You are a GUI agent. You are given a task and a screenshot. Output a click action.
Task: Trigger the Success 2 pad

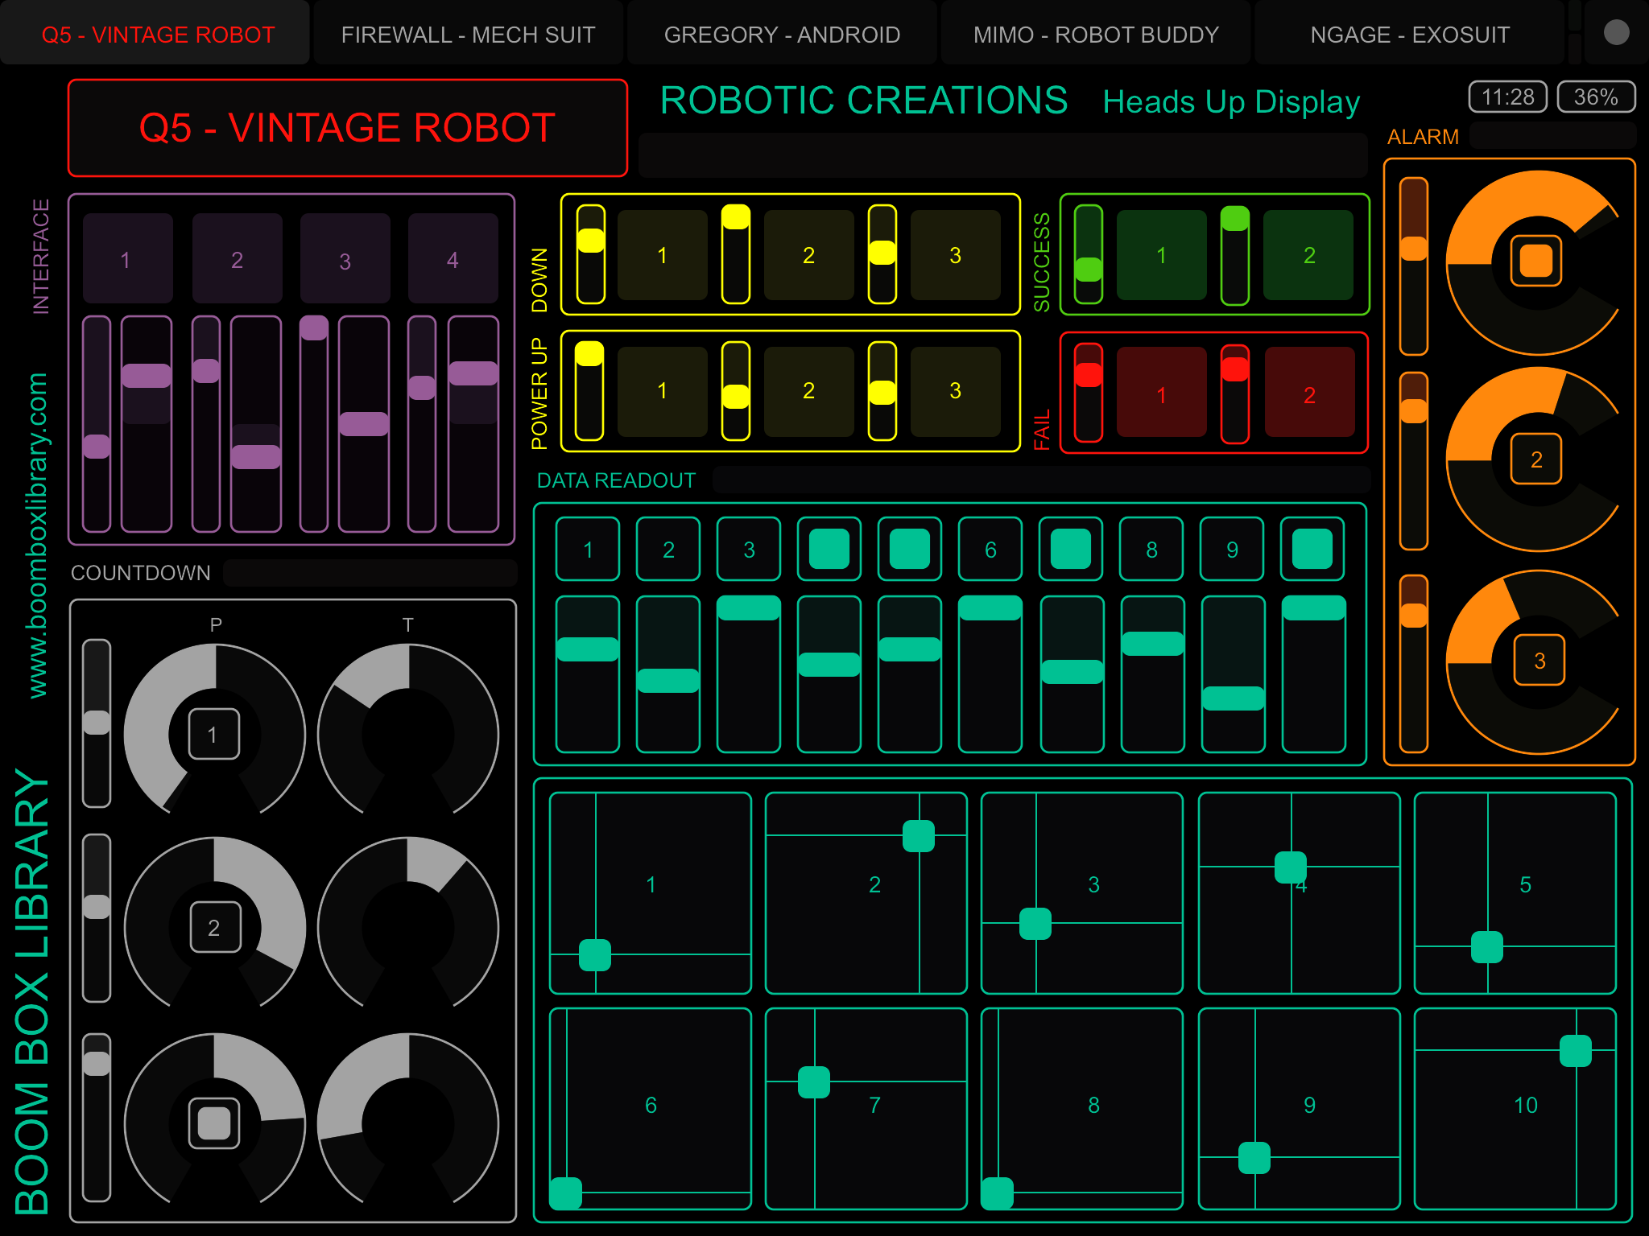tap(1308, 256)
